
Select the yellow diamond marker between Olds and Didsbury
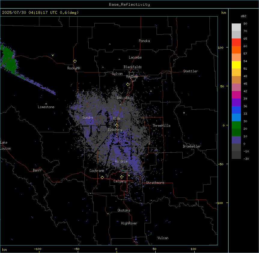[x=117, y=125]
